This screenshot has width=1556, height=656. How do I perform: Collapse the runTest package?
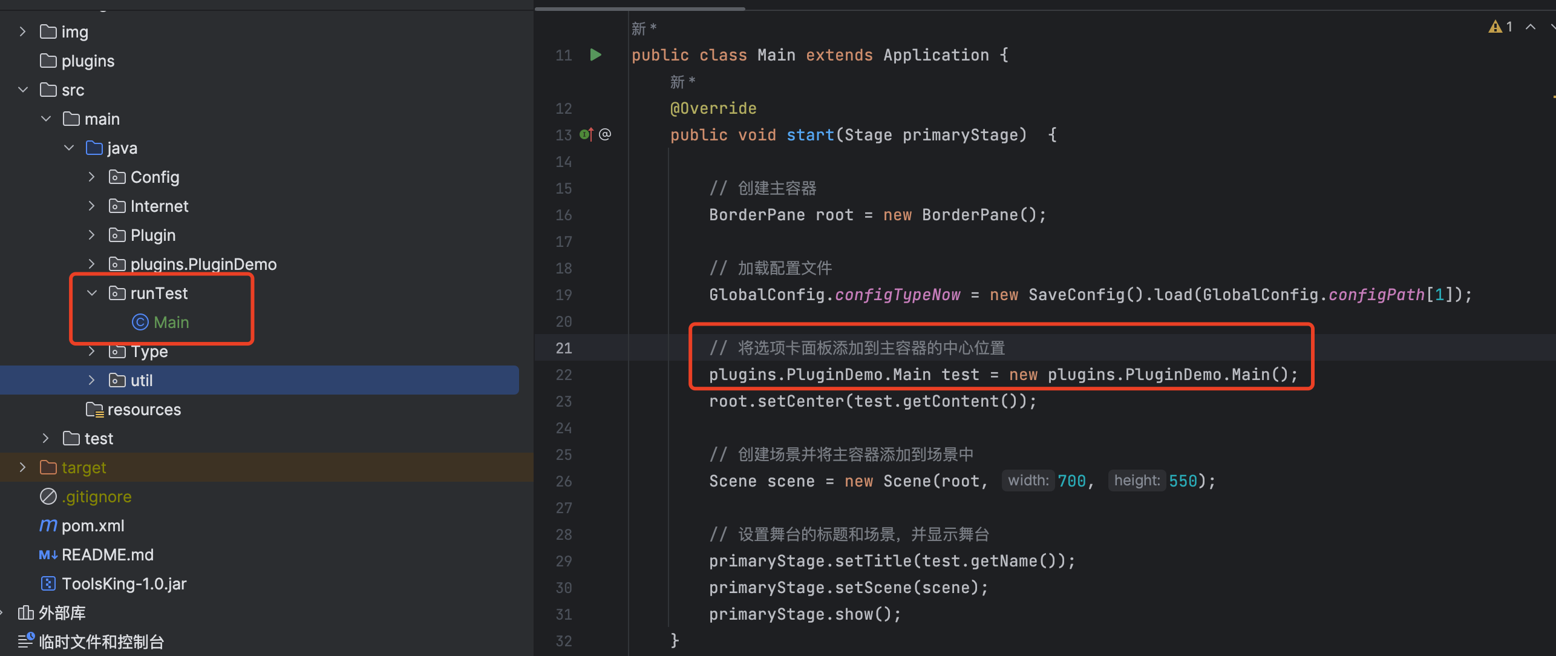[x=92, y=293]
